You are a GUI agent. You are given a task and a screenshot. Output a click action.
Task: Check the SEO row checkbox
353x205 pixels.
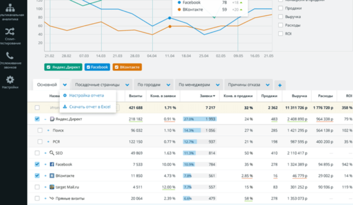[x=37, y=153]
